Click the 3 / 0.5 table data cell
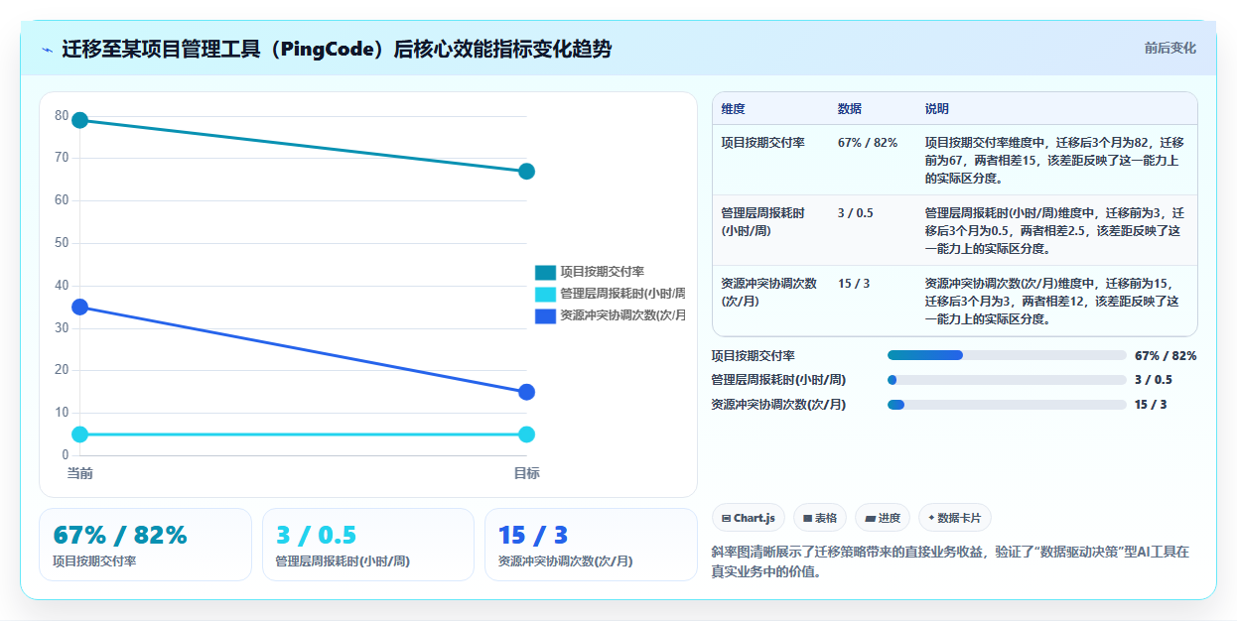 coord(856,213)
